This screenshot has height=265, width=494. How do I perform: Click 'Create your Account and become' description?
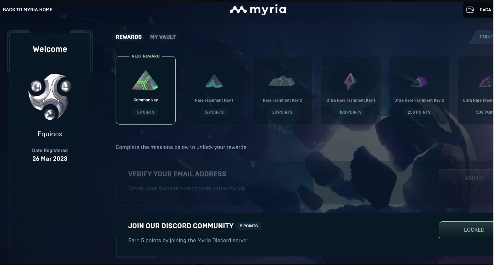(x=186, y=188)
